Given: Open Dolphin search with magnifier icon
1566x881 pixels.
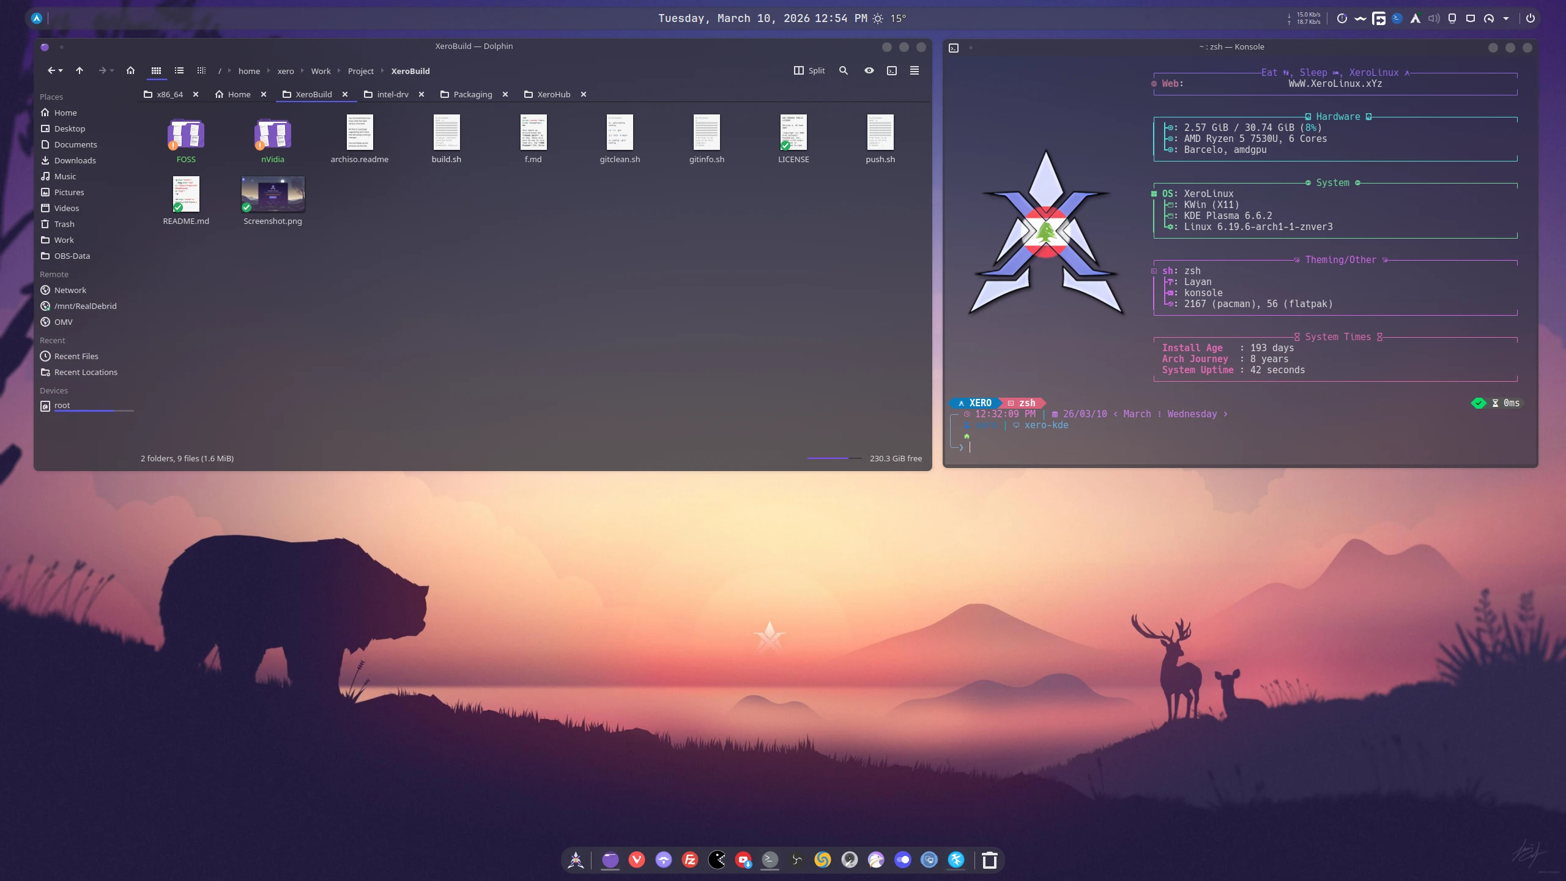Looking at the screenshot, I should (x=844, y=71).
